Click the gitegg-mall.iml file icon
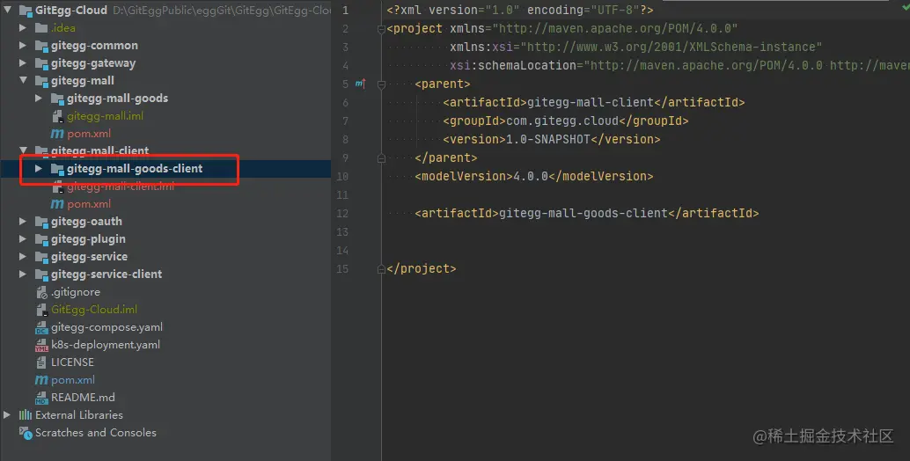Screen dimensions: 910x461 click(x=57, y=116)
